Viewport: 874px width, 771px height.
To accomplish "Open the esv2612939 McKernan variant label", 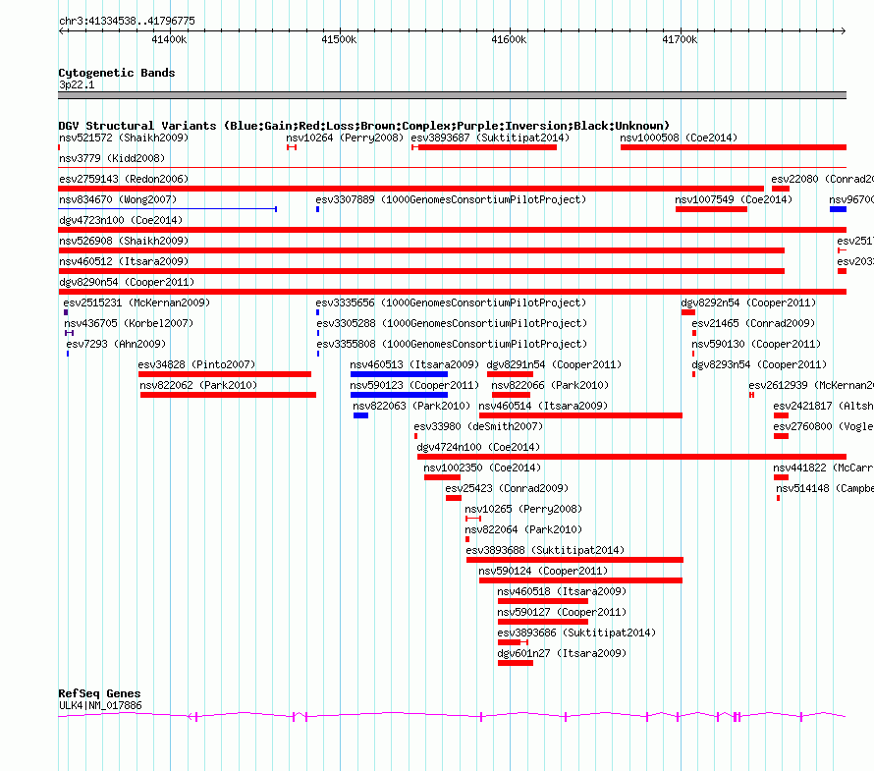I will coord(811,385).
